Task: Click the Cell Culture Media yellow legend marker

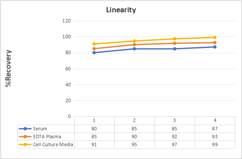Action: coord(25,144)
